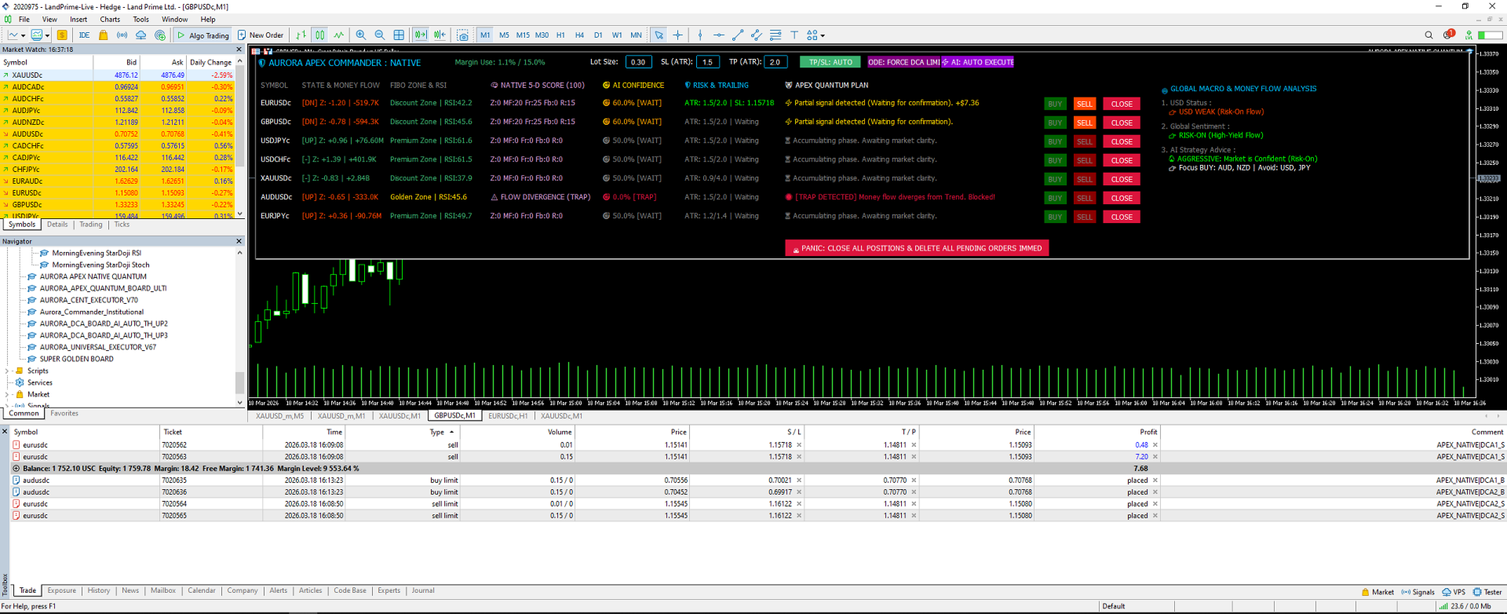The image size is (1507, 614).
Task: Expand the Scripts folder in Navigator
Action: click(x=7, y=371)
